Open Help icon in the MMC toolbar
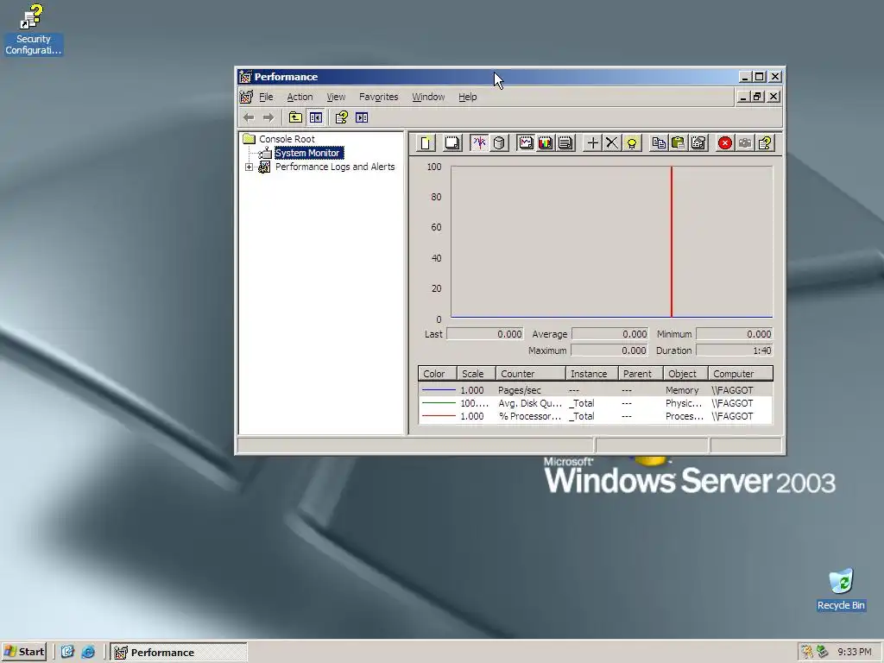 tap(342, 117)
